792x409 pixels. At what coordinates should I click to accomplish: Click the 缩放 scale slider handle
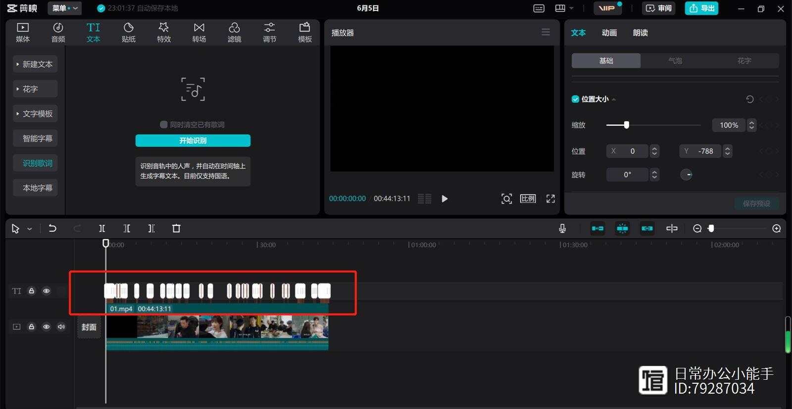click(x=626, y=125)
